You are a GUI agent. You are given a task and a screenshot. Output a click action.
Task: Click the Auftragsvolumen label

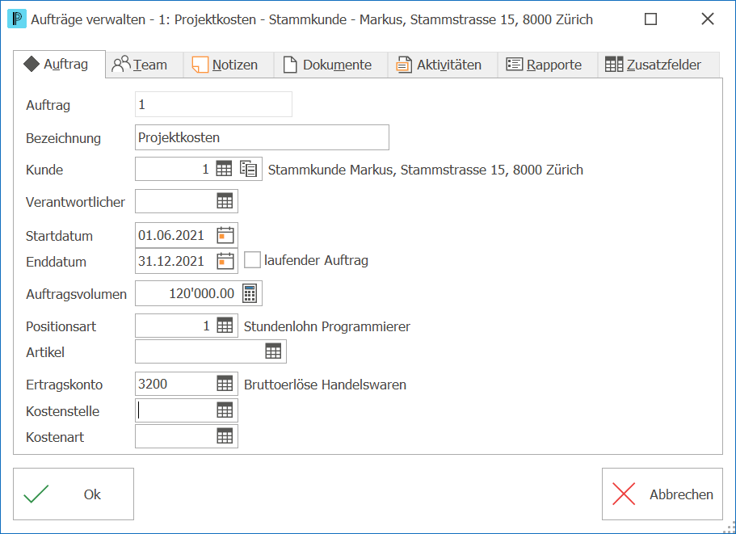[76, 294]
